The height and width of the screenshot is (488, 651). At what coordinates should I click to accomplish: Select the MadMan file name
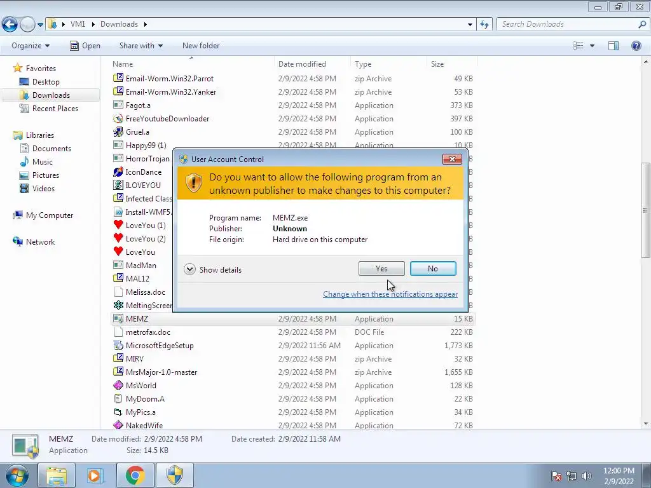(x=140, y=265)
